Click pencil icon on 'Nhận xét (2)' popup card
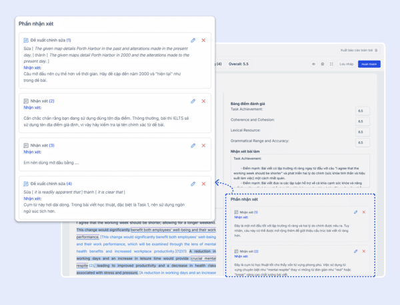The width and height of the screenshot is (400, 305). click(x=193, y=101)
